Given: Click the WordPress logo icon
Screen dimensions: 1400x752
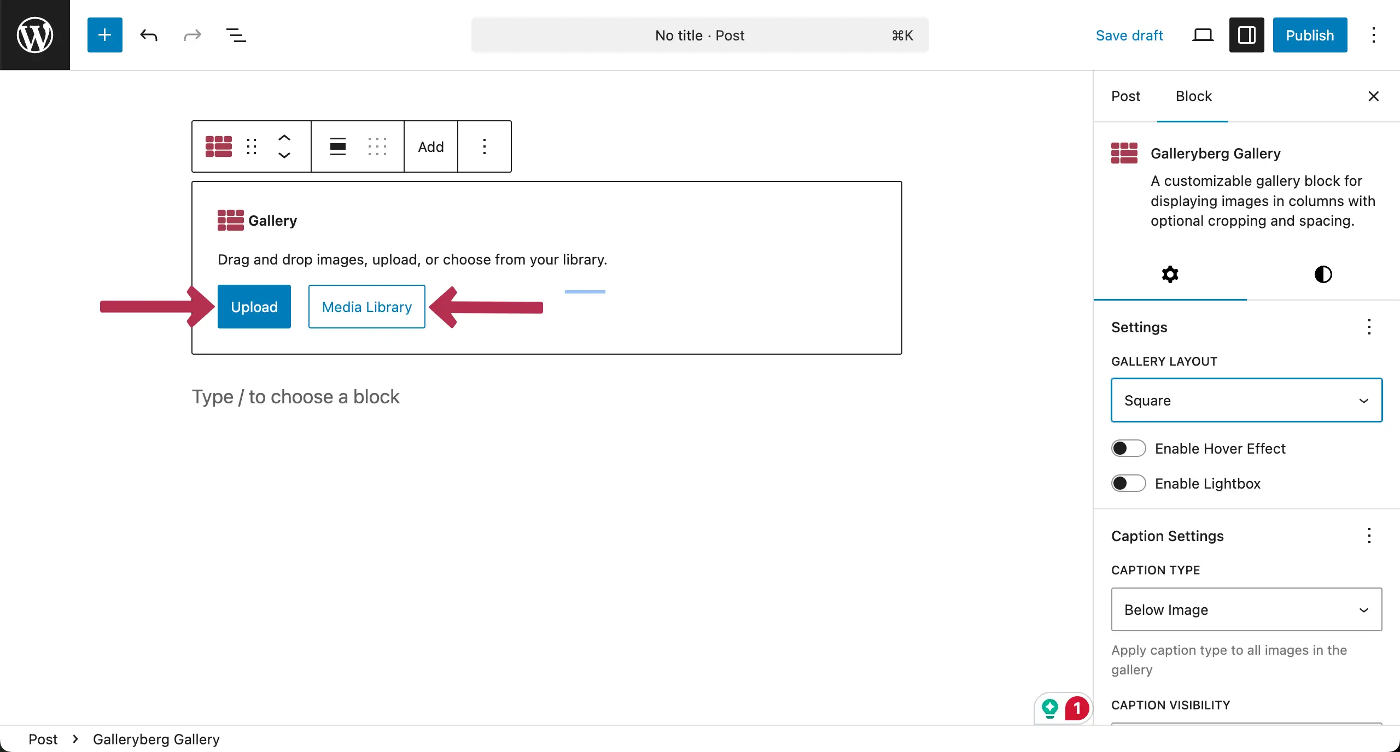Looking at the screenshot, I should pos(35,35).
